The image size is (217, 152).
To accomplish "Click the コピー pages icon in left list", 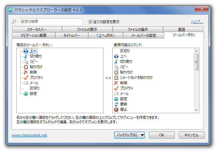I will click(x=26, y=62).
